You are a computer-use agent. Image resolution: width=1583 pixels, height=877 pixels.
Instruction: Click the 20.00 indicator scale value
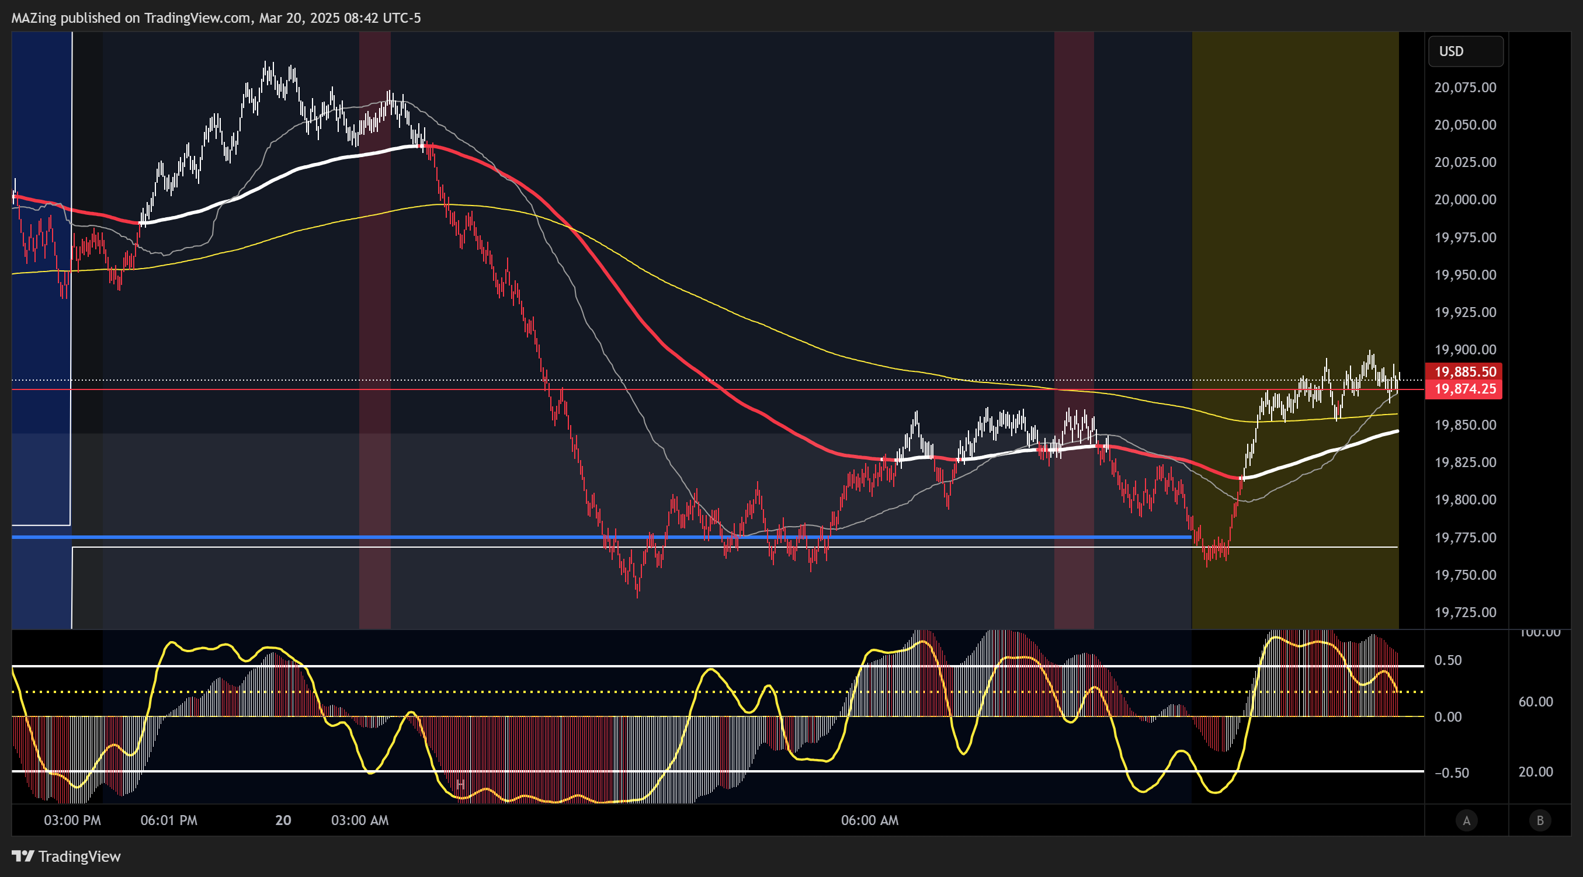[x=1535, y=772]
